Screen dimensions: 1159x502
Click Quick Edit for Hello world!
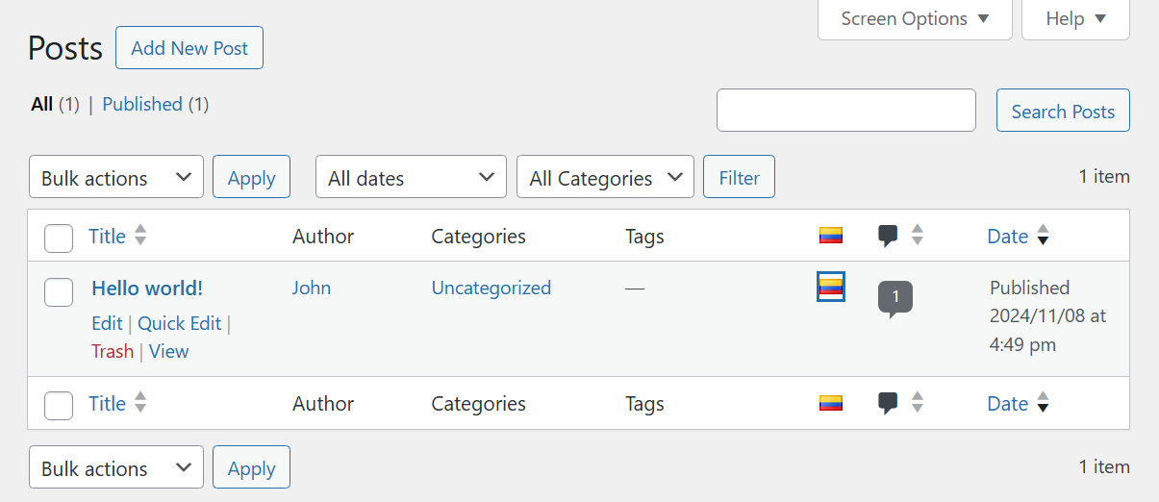tap(180, 323)
